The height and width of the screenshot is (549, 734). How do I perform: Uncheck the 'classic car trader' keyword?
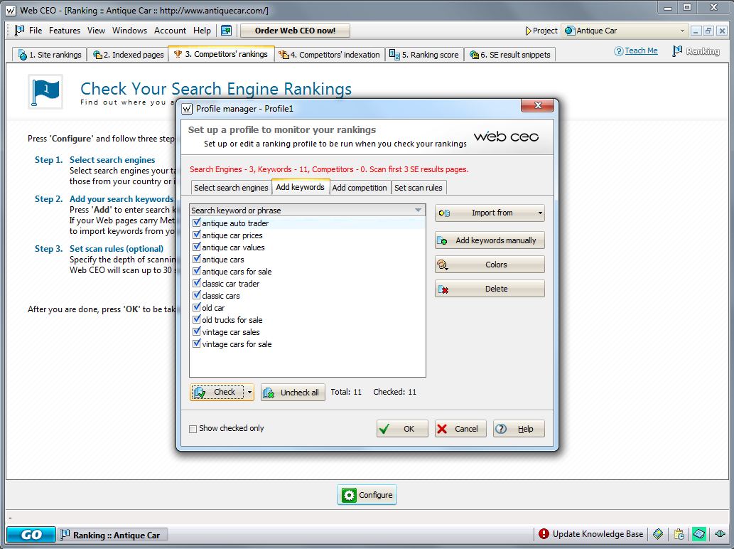(197, 284)
